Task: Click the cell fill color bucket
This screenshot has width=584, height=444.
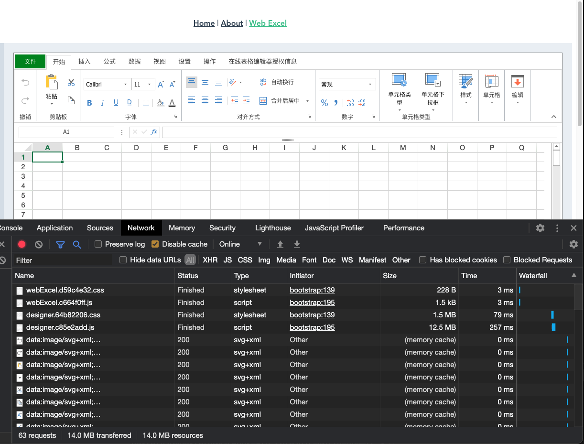Action: pos(160,103)
